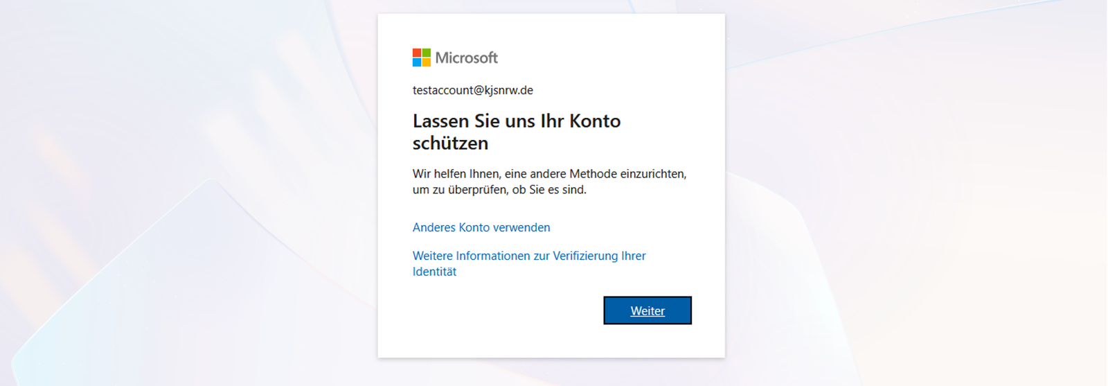This screenshot has width=1108, height=386.
Task: Click the word "schützen" in the heading
Action: click(x=450, y=143)
